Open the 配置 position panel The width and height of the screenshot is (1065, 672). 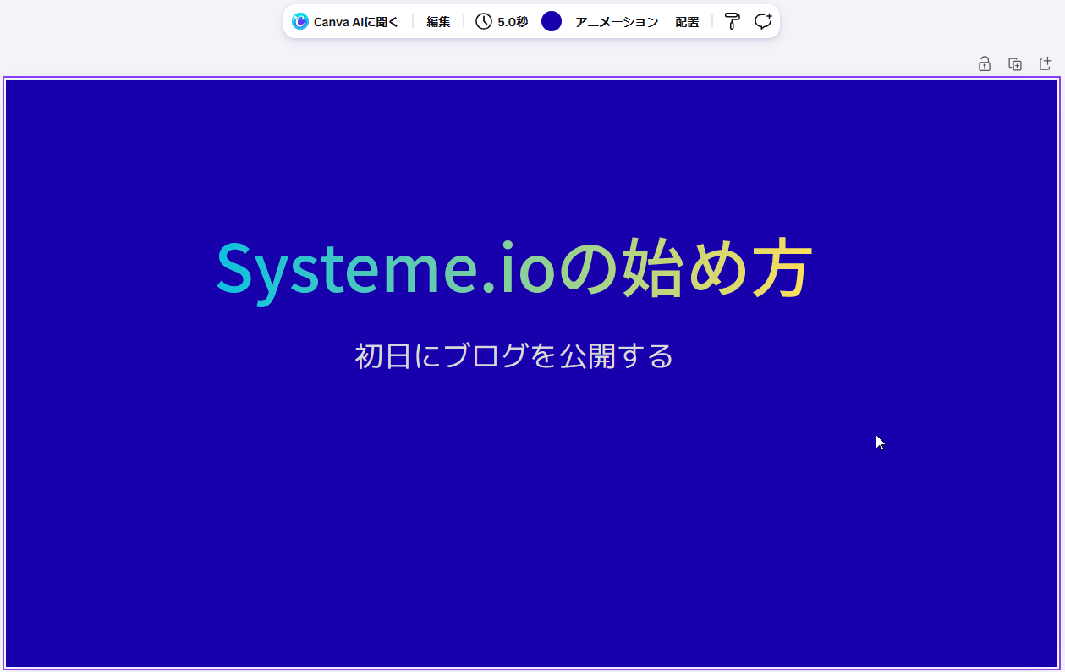(x=687, y=22)
